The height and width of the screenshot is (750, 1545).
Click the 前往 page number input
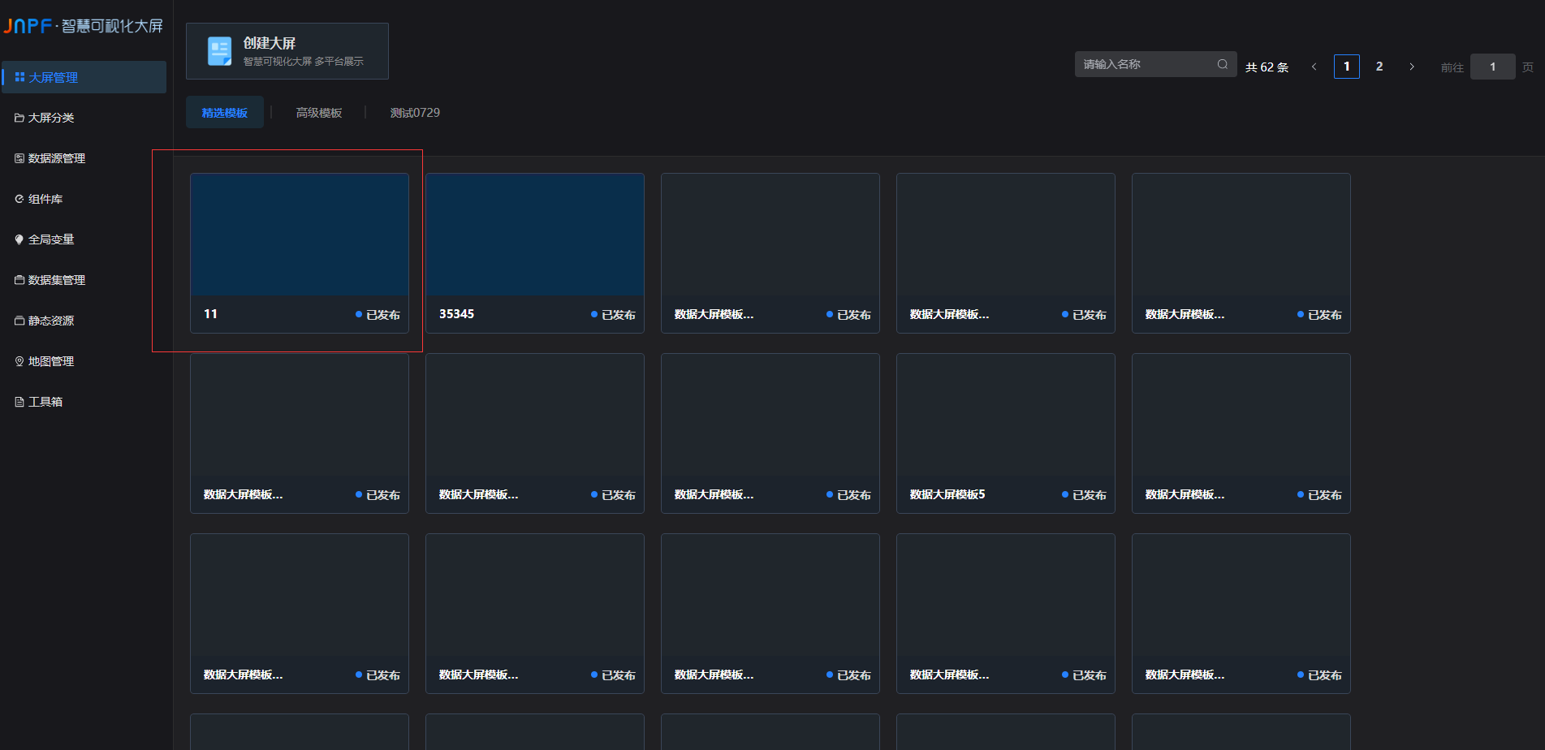pos(1493,67)
